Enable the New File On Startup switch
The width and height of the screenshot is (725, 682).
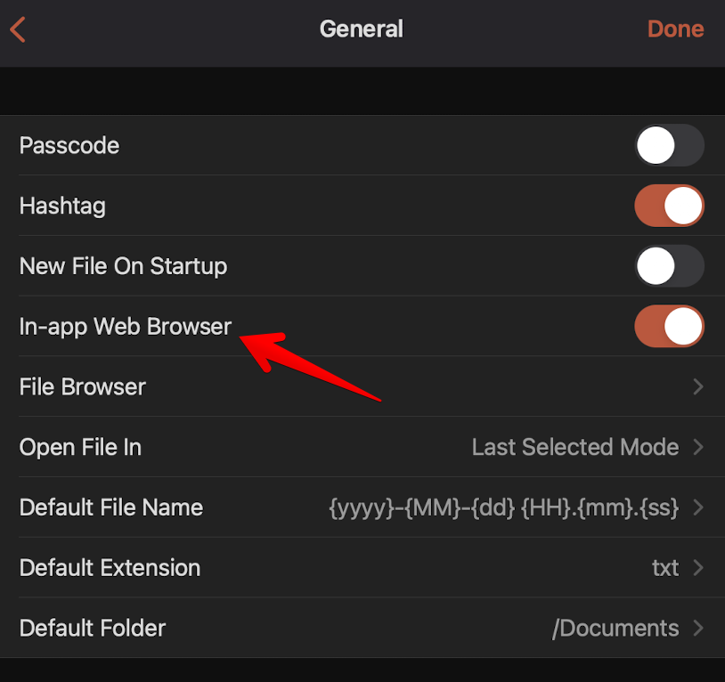[669, 266]
